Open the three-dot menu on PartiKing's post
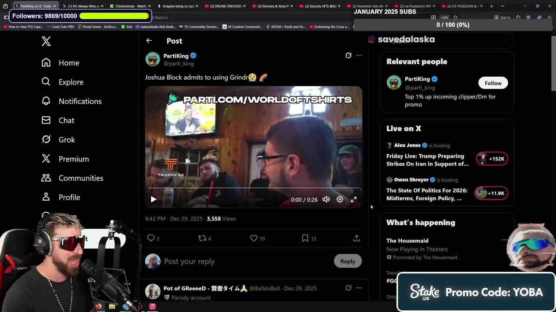The image size is (556, 312). [x=359, y=55]
